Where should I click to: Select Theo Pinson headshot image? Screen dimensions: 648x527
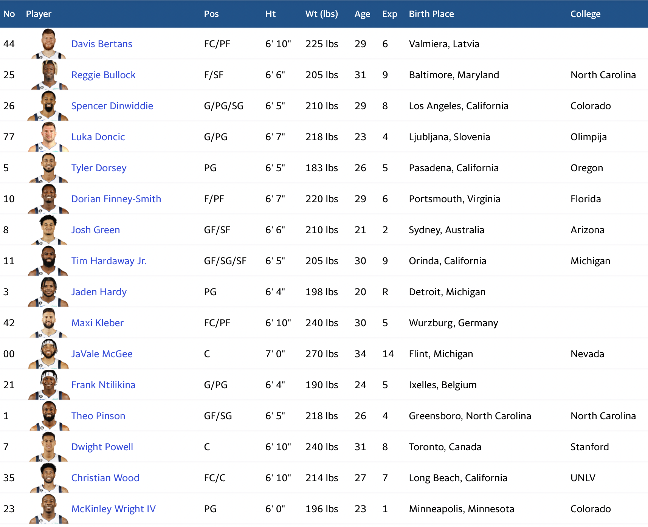pos(48,415)
